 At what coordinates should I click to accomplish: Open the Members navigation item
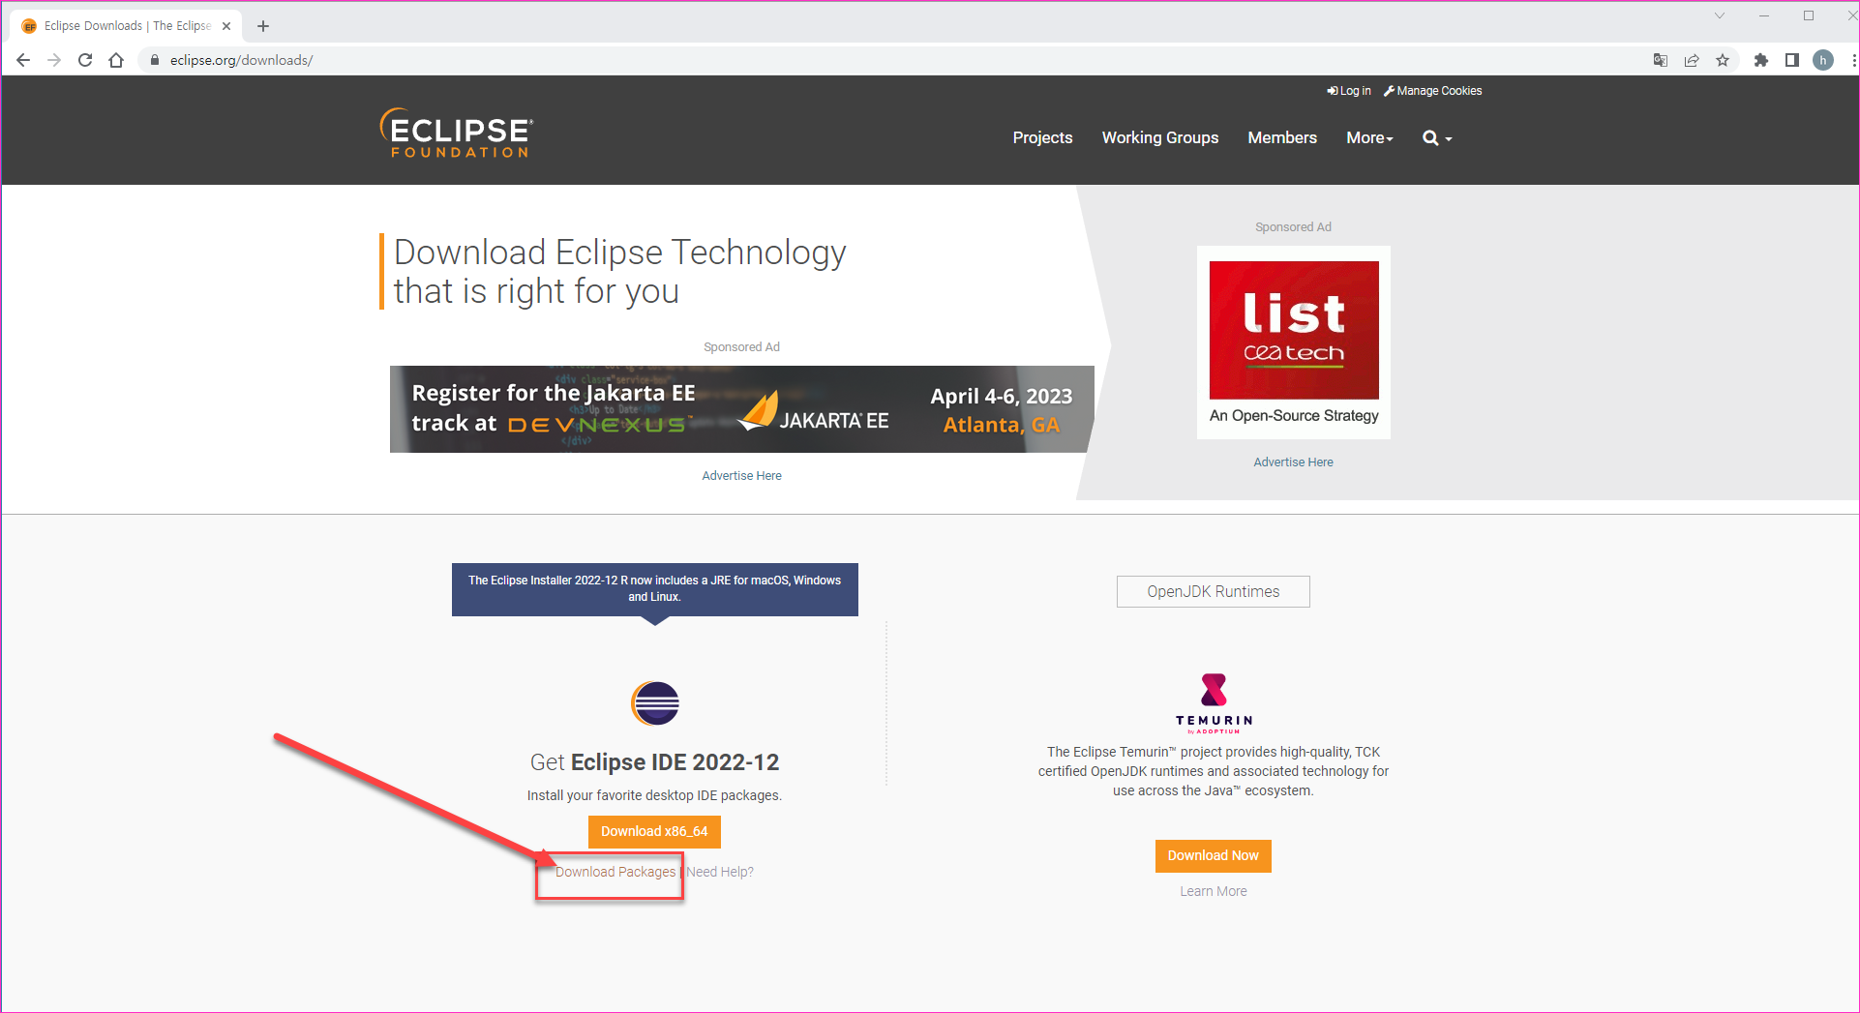1282,138
